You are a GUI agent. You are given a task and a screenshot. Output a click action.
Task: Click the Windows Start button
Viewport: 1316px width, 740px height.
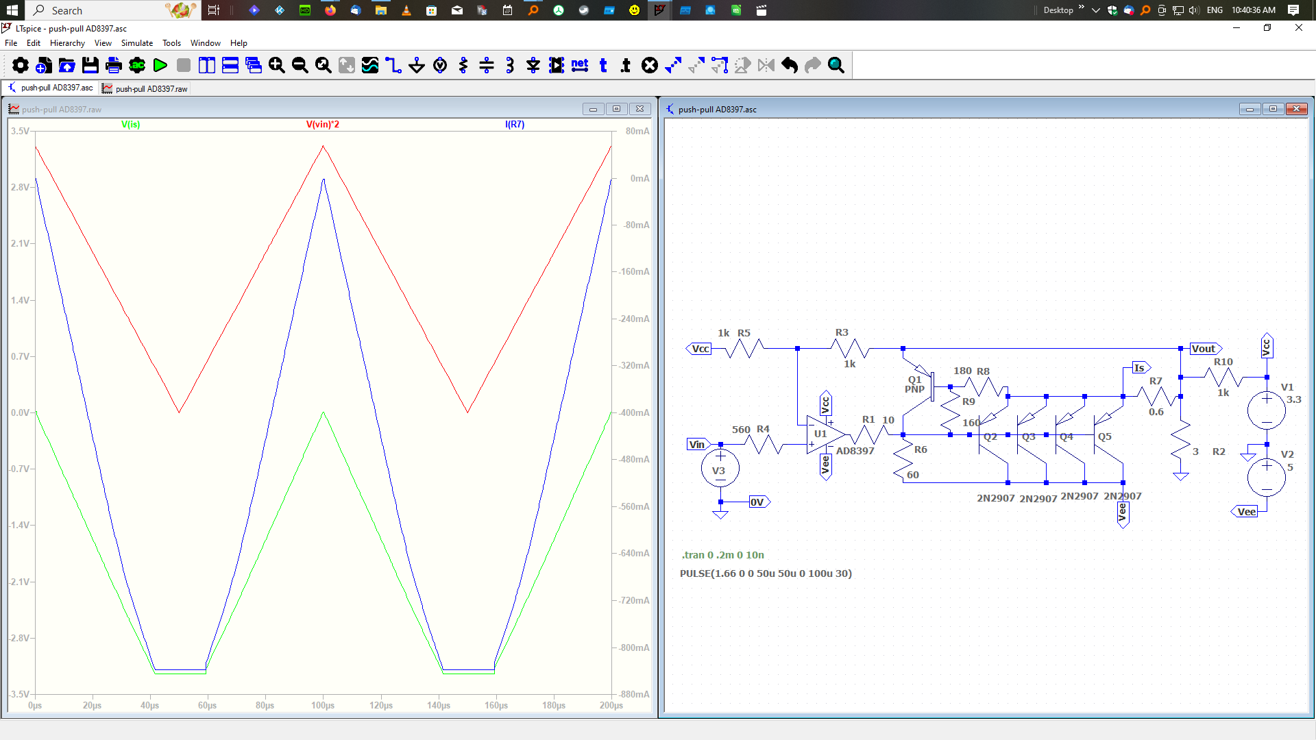[x=12, y=10]
